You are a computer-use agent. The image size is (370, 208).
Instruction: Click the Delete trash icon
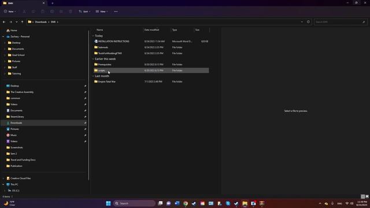(x=71, y=12)
